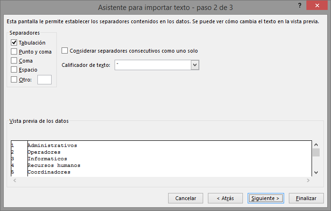Click the preview's horizontal scroll right arrow
Image resolution: width=331 pixels, height=211 pixels.
coord(308,180)
